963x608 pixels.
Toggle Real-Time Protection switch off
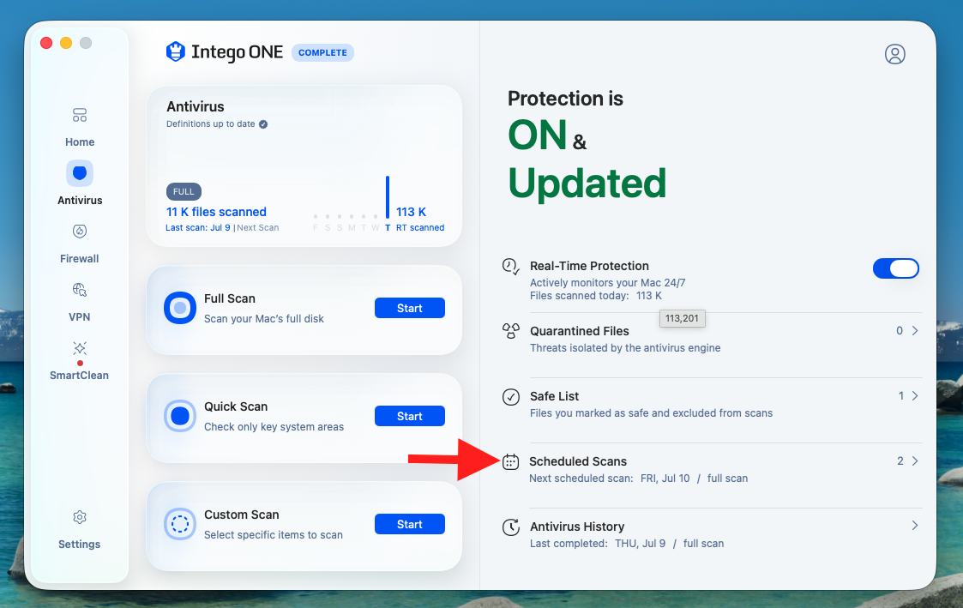[x=895, y=268]
